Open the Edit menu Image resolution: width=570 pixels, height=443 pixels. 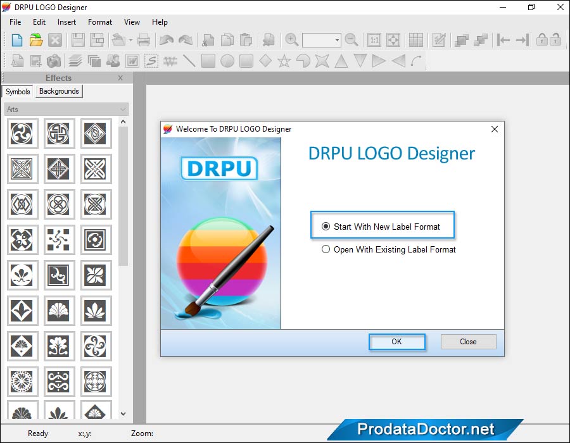coord(39,22)
